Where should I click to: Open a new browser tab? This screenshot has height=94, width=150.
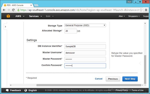[36, 5]
